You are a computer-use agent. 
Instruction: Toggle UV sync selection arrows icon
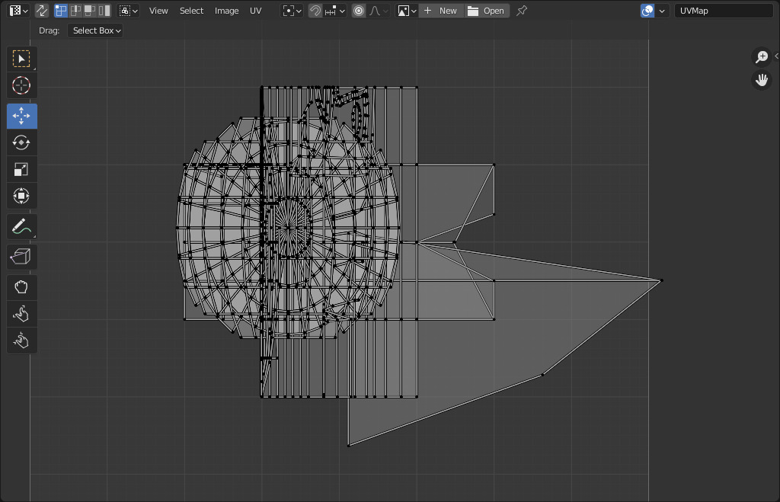42,11
